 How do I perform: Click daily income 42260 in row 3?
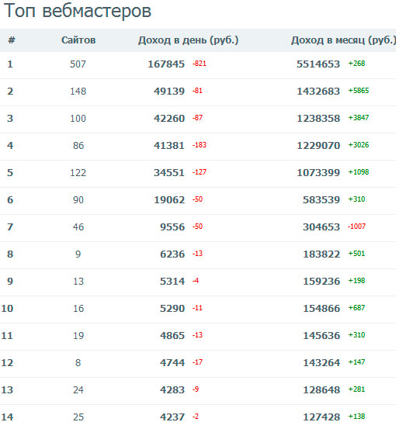click(x=169, y=118)
